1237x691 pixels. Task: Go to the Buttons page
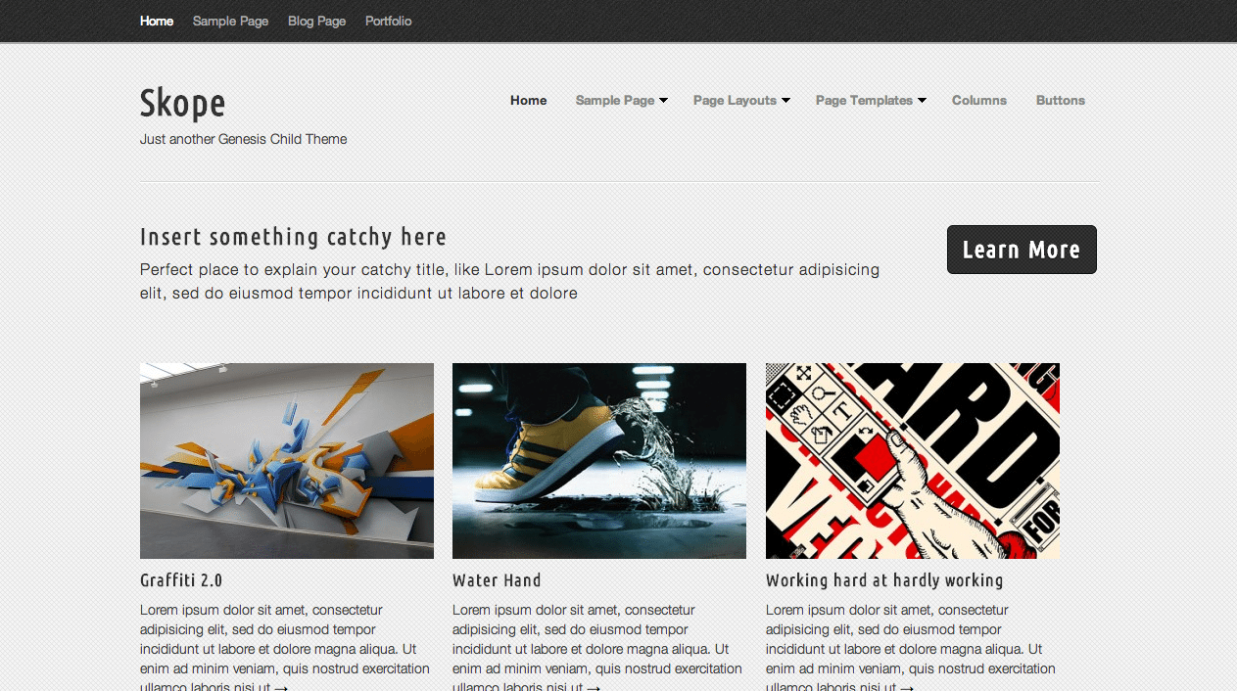1061,100
